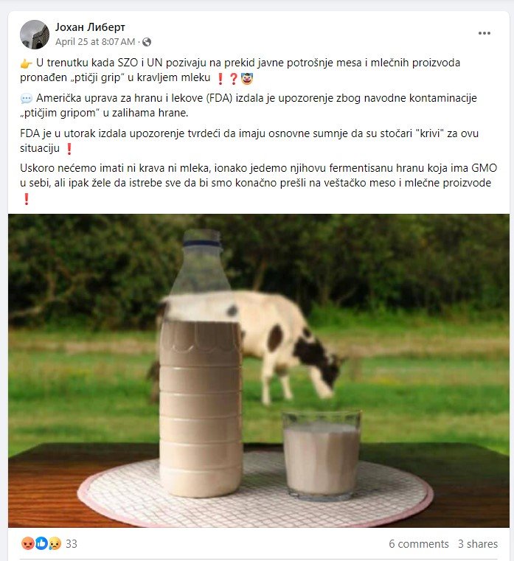Click the speech bubble emoji before Američka
Viewport: 514px width, 561px height.
click(x=26, y=98)
